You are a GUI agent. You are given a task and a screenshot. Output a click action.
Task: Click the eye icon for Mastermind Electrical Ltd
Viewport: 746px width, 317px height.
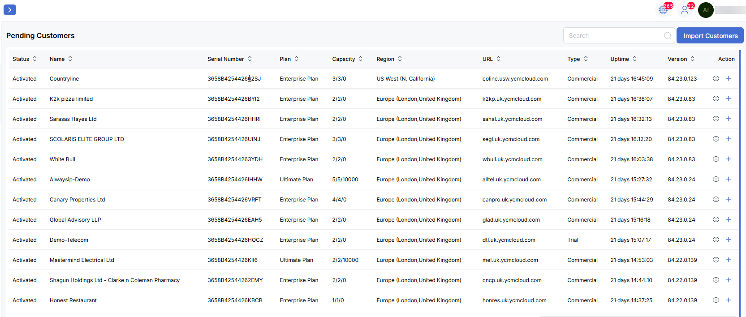point(716,260)
